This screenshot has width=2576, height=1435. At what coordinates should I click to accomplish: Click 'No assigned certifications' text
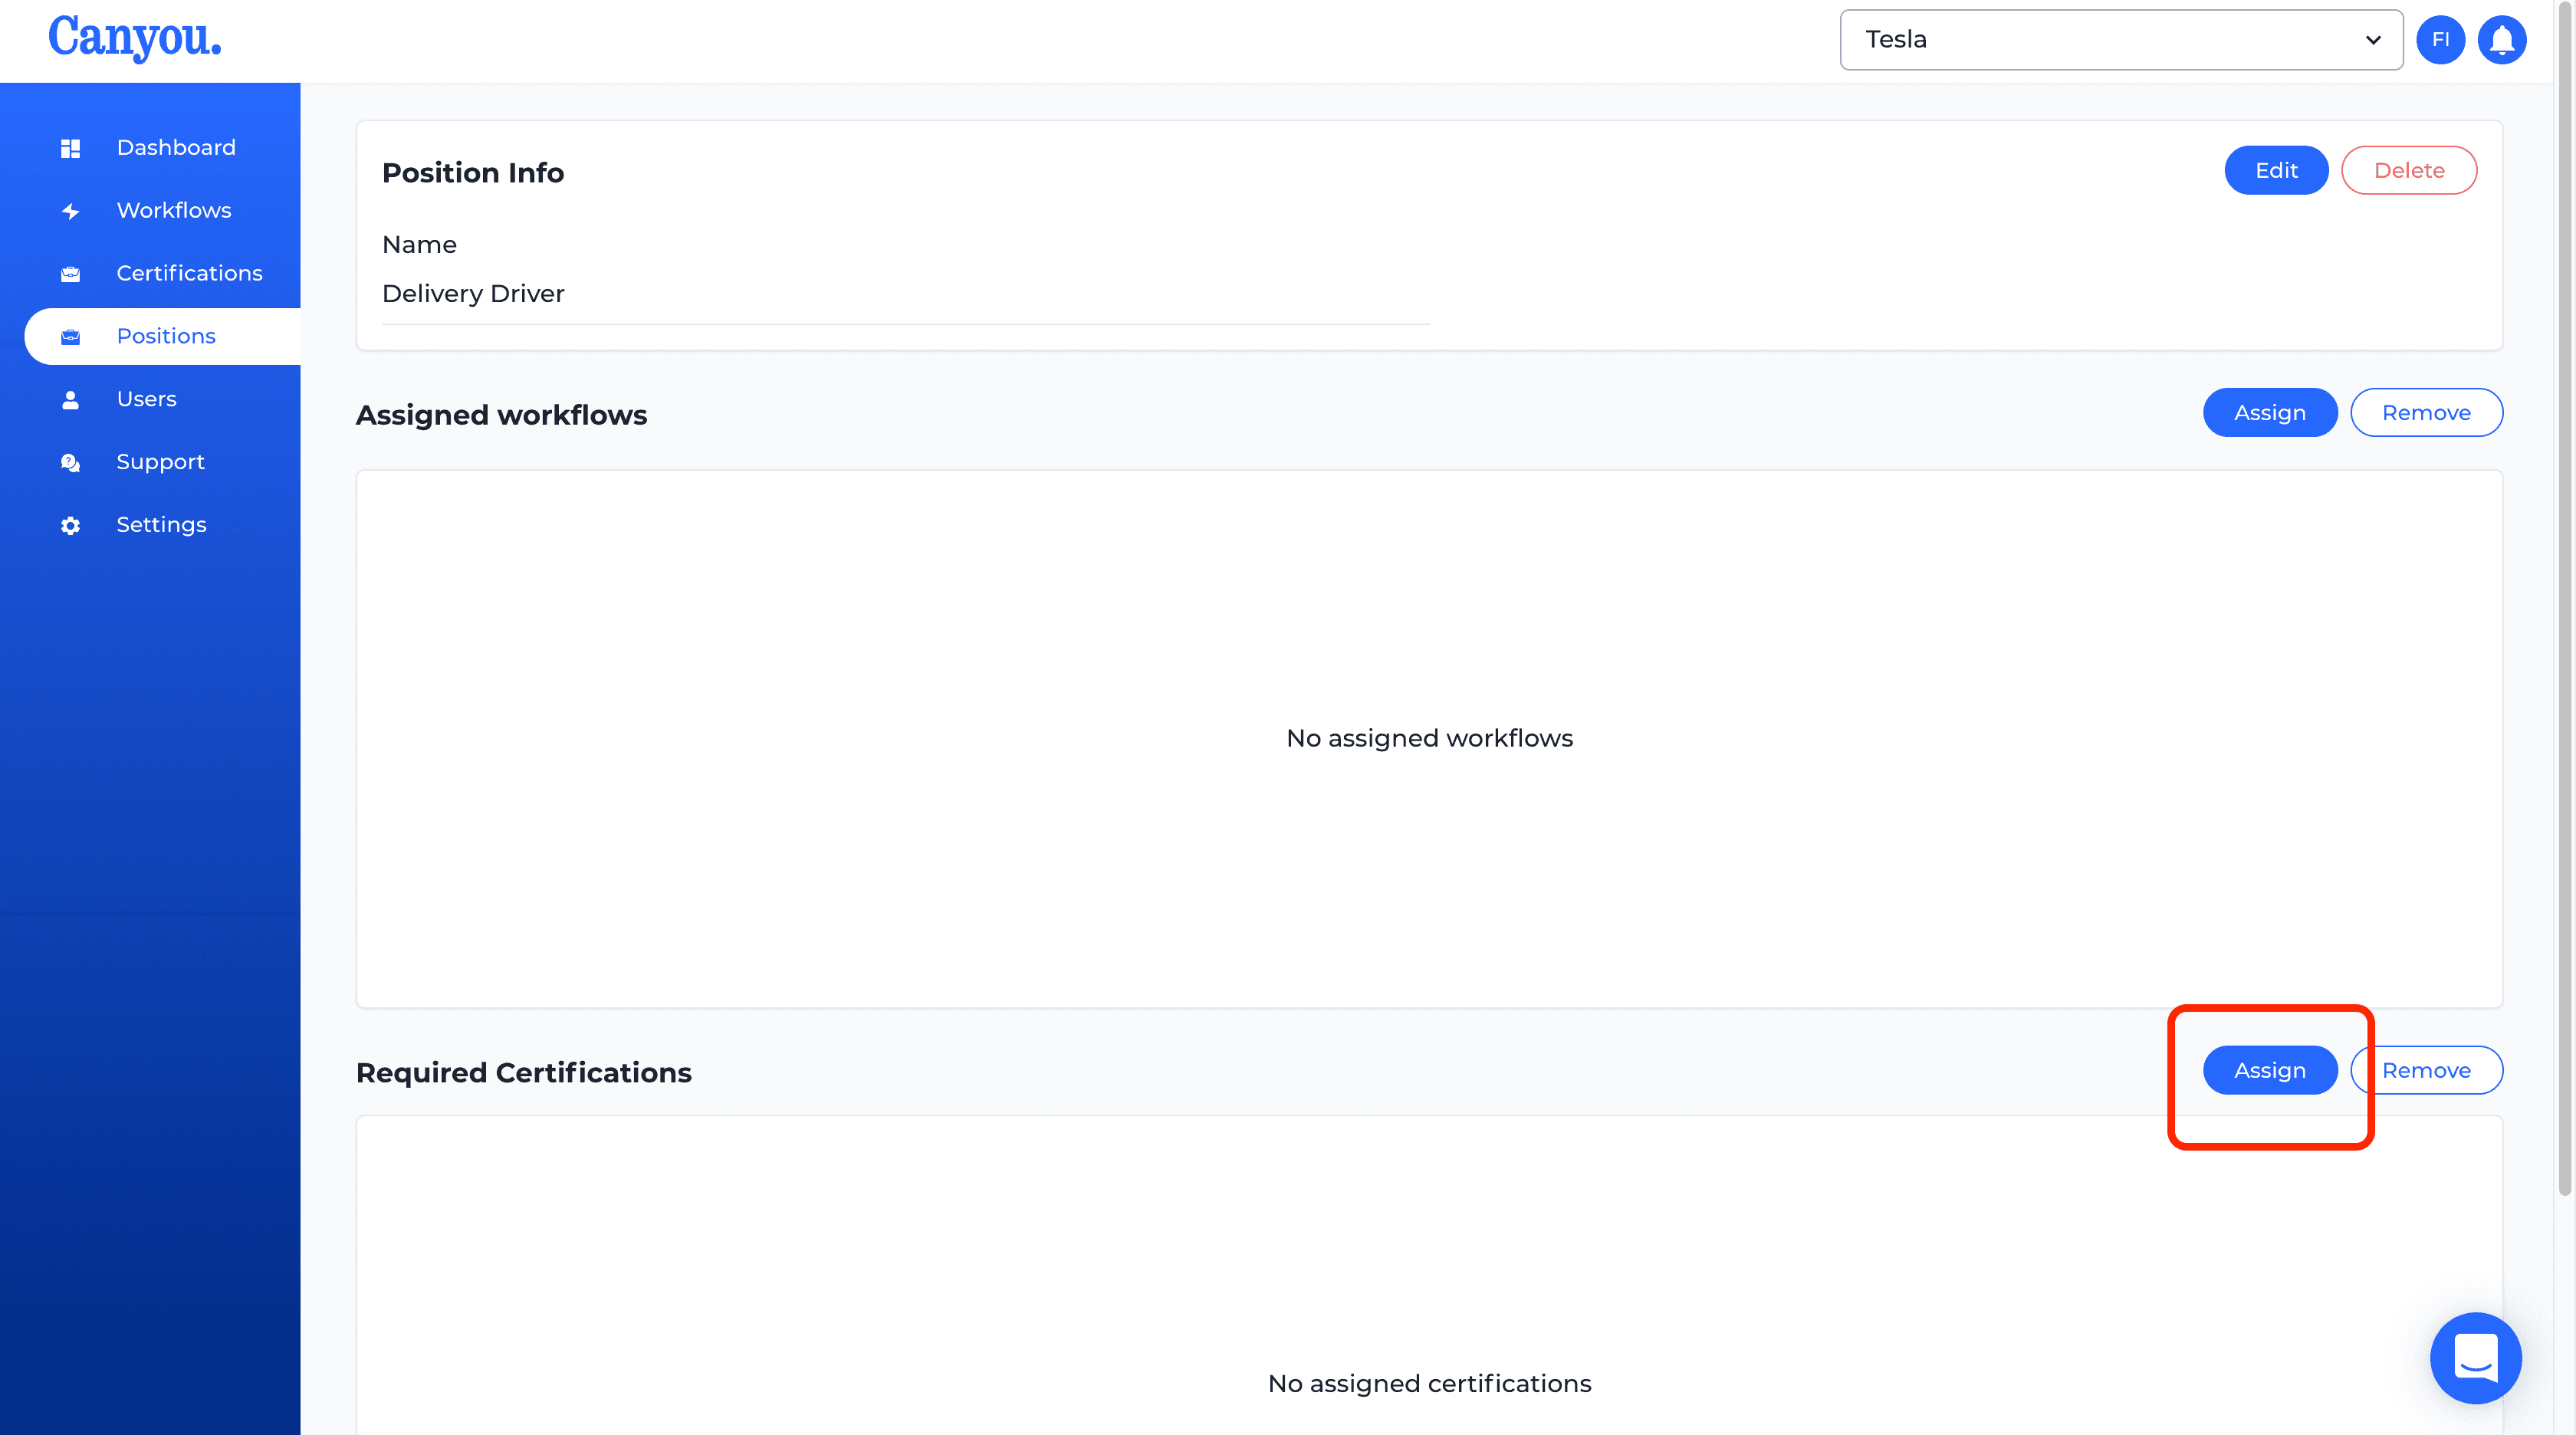pyautogui.click(x=1429, y=1384)
